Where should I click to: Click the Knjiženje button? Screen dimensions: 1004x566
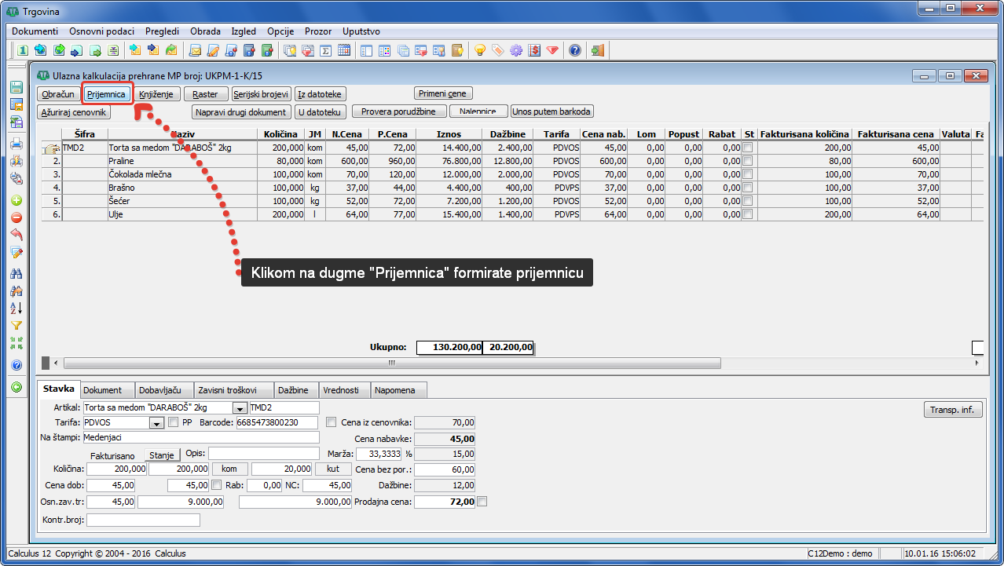click(x=158, y=94)
